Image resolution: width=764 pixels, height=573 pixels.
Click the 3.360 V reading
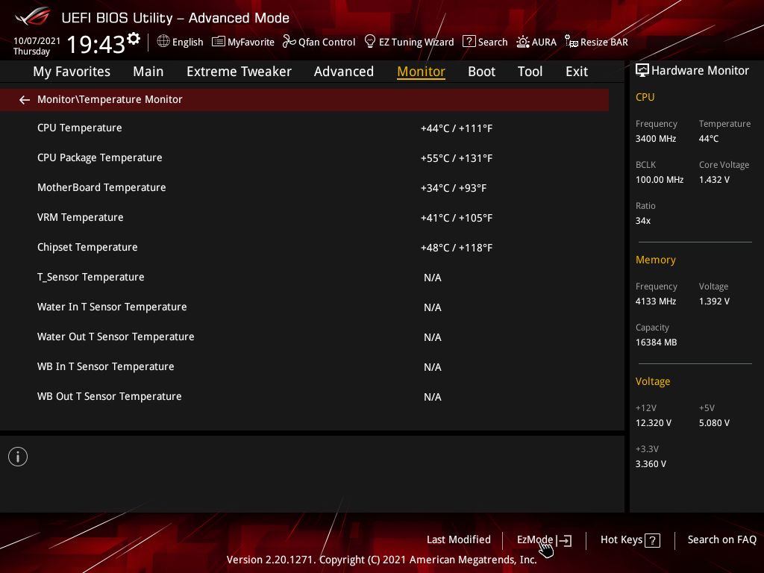(x=651, y=464)
